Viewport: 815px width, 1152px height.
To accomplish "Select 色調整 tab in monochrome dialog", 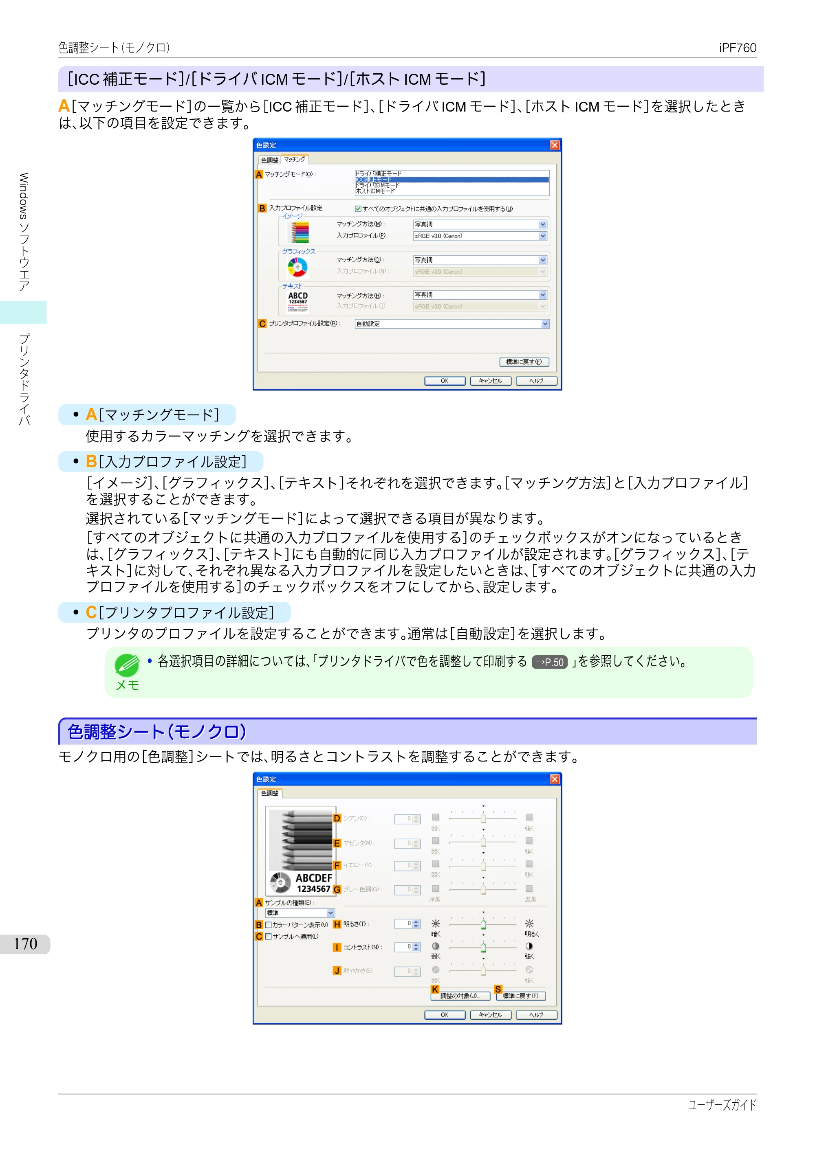I will click(270, 793).
